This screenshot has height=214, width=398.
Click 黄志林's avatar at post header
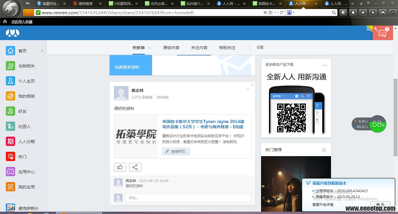click(121, 93)
